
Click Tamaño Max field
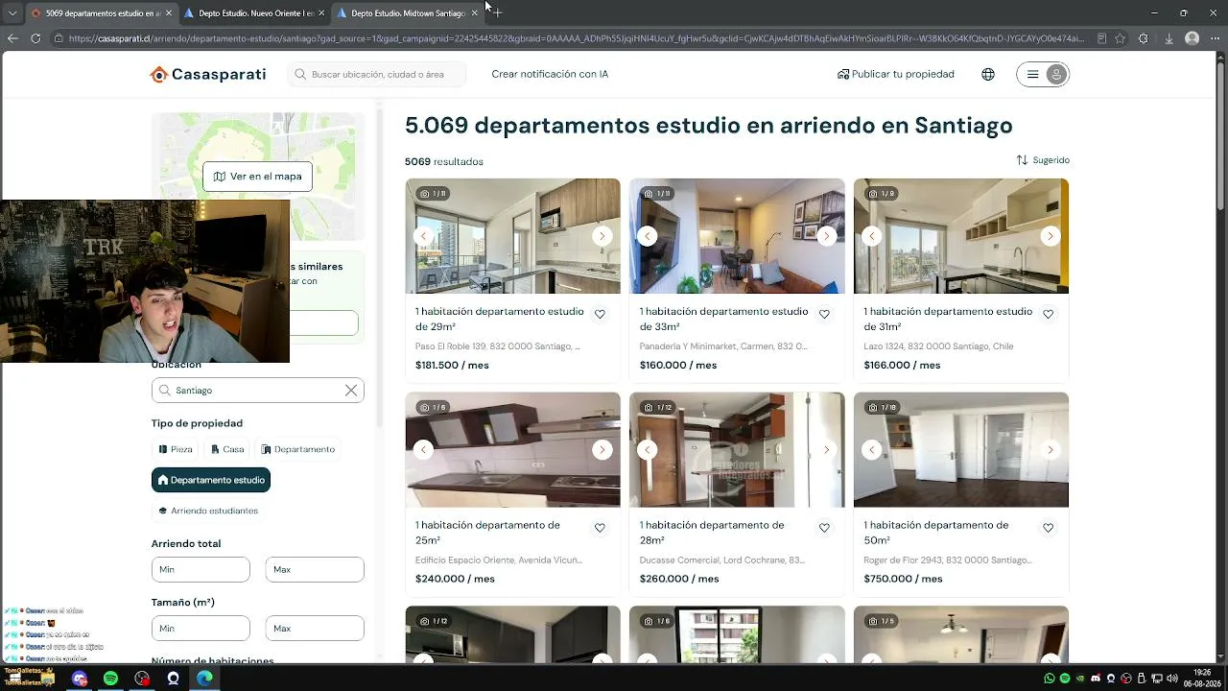315,629
